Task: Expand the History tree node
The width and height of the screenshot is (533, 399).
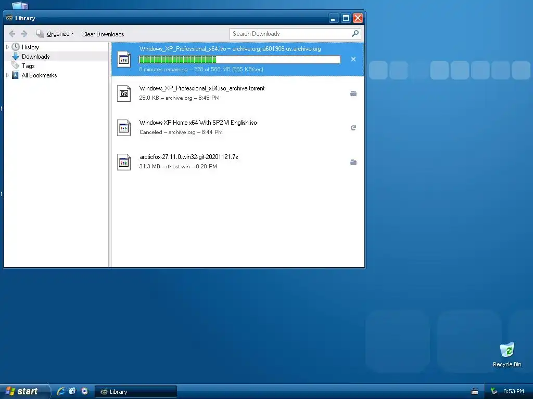Action: pyautogui.click(x=7, y=47)
